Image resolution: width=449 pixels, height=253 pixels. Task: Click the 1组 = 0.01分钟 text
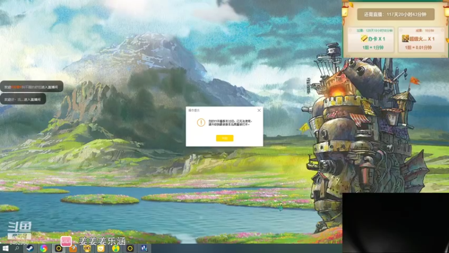(418, 48)
